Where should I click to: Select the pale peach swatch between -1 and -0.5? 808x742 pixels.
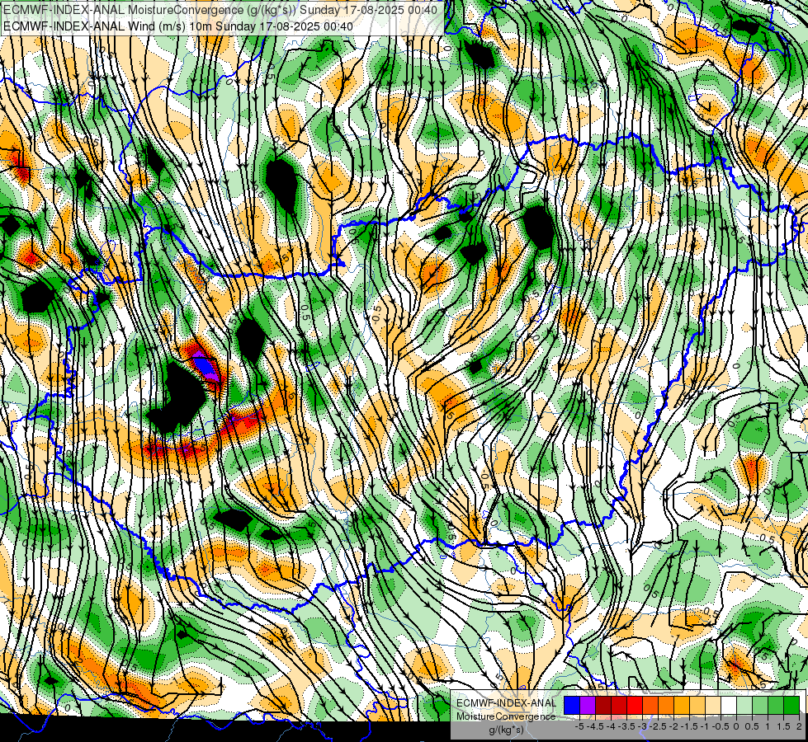tap(713, 705)
